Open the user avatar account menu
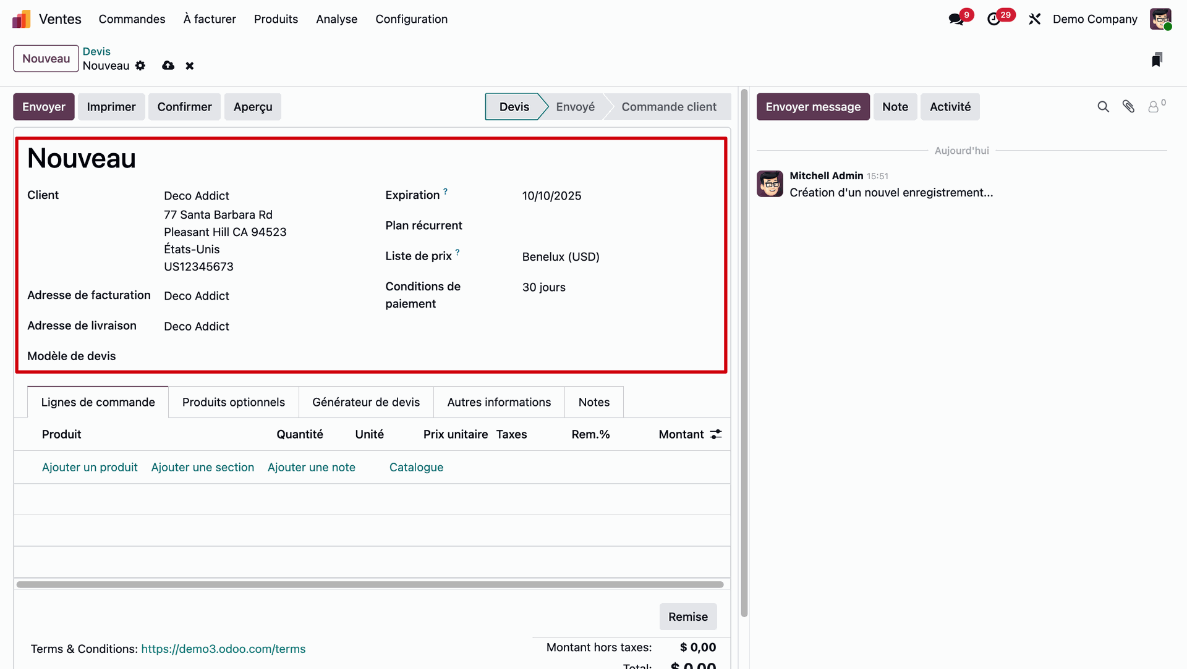 point(1162,19)
